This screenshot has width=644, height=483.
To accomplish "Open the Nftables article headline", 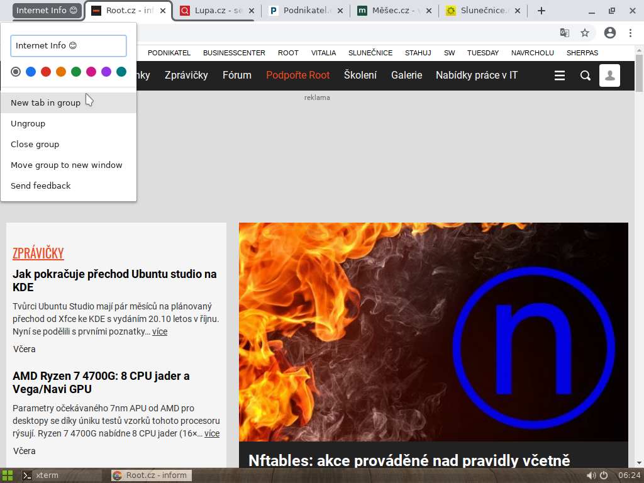I will (x=410, y=460).
